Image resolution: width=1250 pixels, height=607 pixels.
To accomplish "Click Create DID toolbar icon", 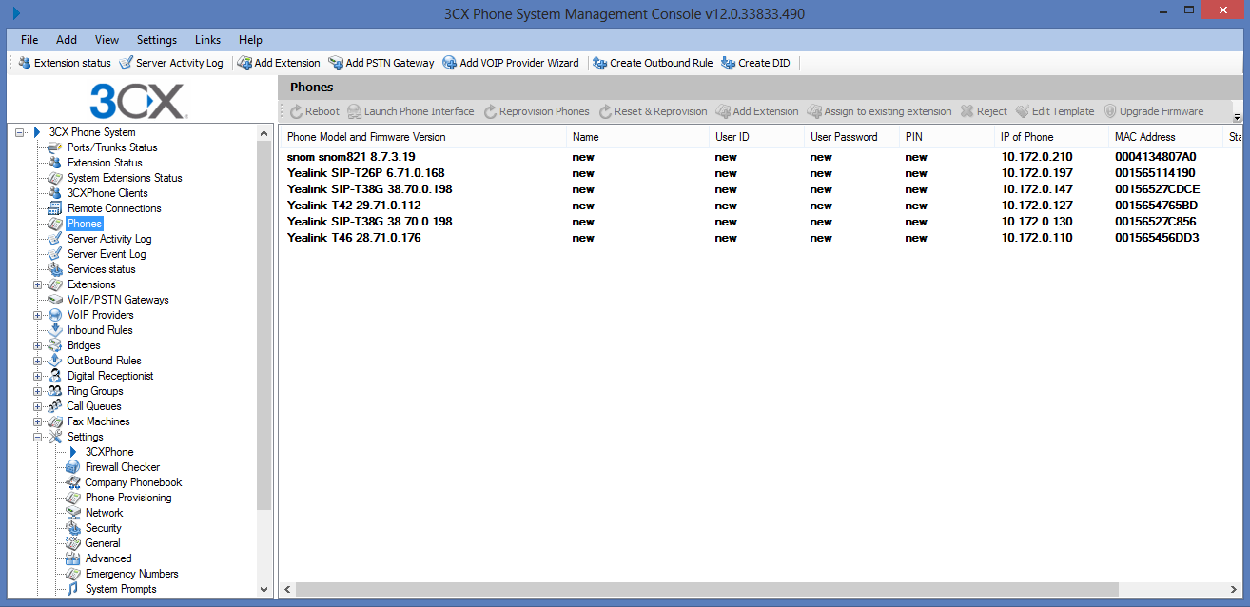I will point(756,63).
